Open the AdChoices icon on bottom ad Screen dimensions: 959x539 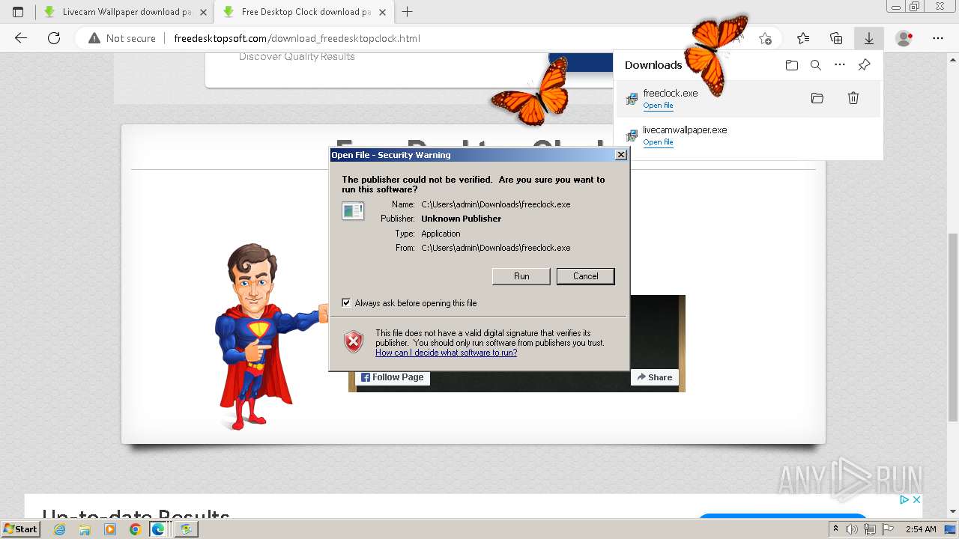click(904, 499)
